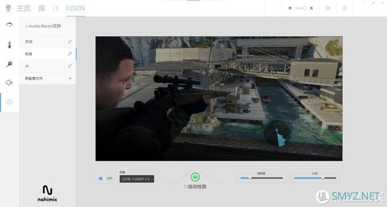Toggle the Audio Recon 打开 switch

101,179
